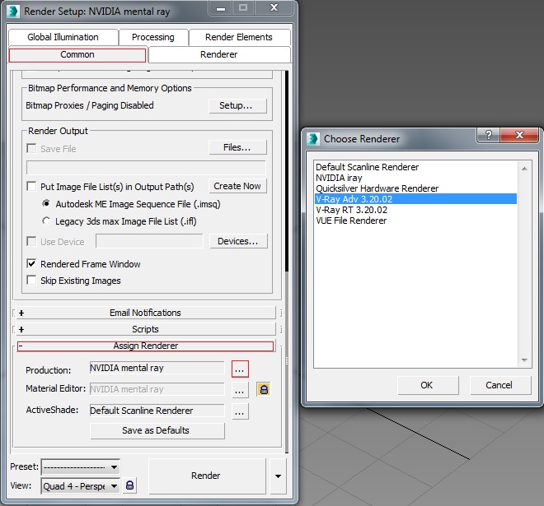Select NVIDIA iray in renderer list
The image size is (544, 506).
click(415, 178)
